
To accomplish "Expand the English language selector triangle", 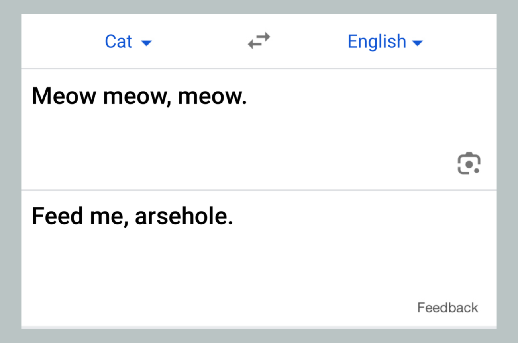I will 418,43.
